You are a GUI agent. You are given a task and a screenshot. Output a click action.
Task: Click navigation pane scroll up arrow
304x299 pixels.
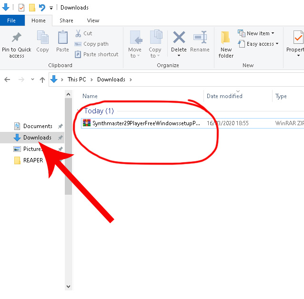[x=68, y=94]
